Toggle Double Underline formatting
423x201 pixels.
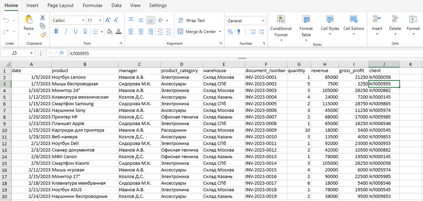(85, 31)
